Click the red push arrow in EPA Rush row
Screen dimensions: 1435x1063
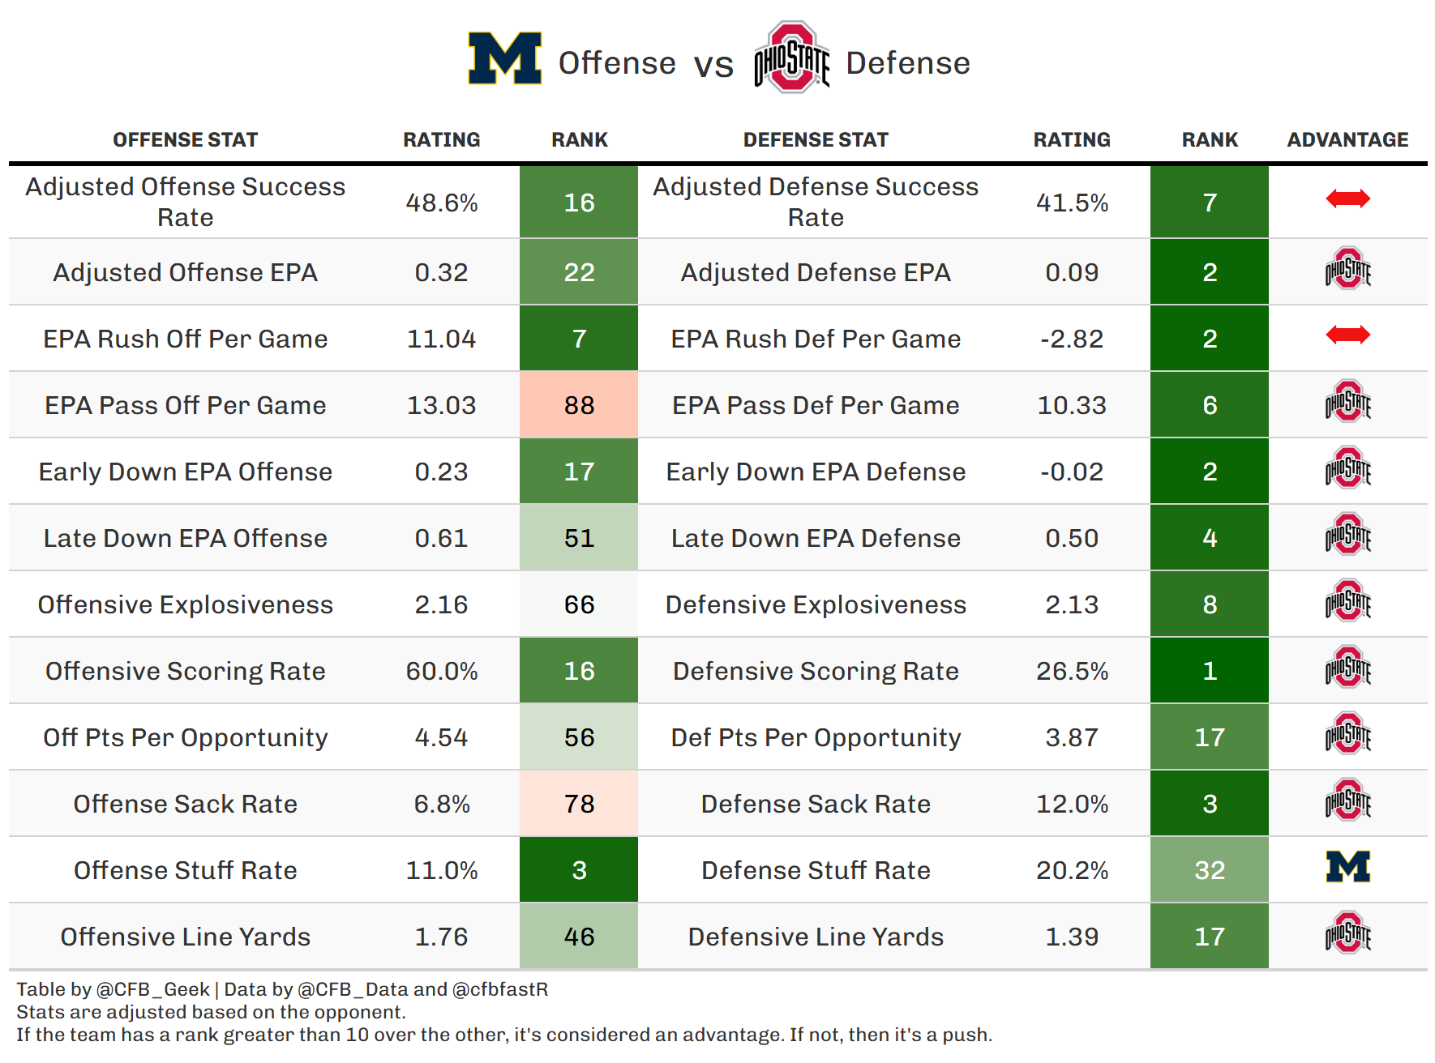pos(1347,335)
